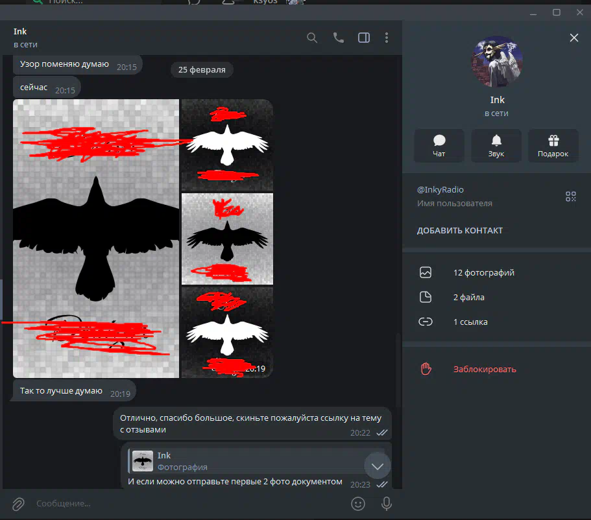Record a voice message with microphone icon

pyautogui.click(x=386, y=503)
